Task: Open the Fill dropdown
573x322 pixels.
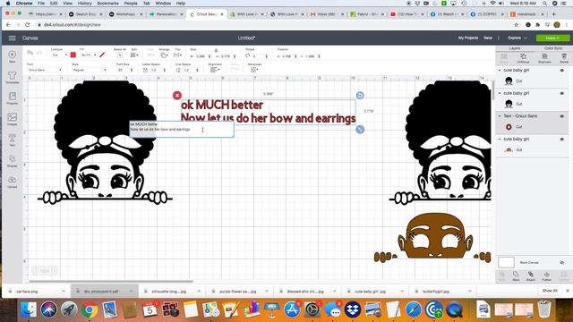Action: (89, 55)
